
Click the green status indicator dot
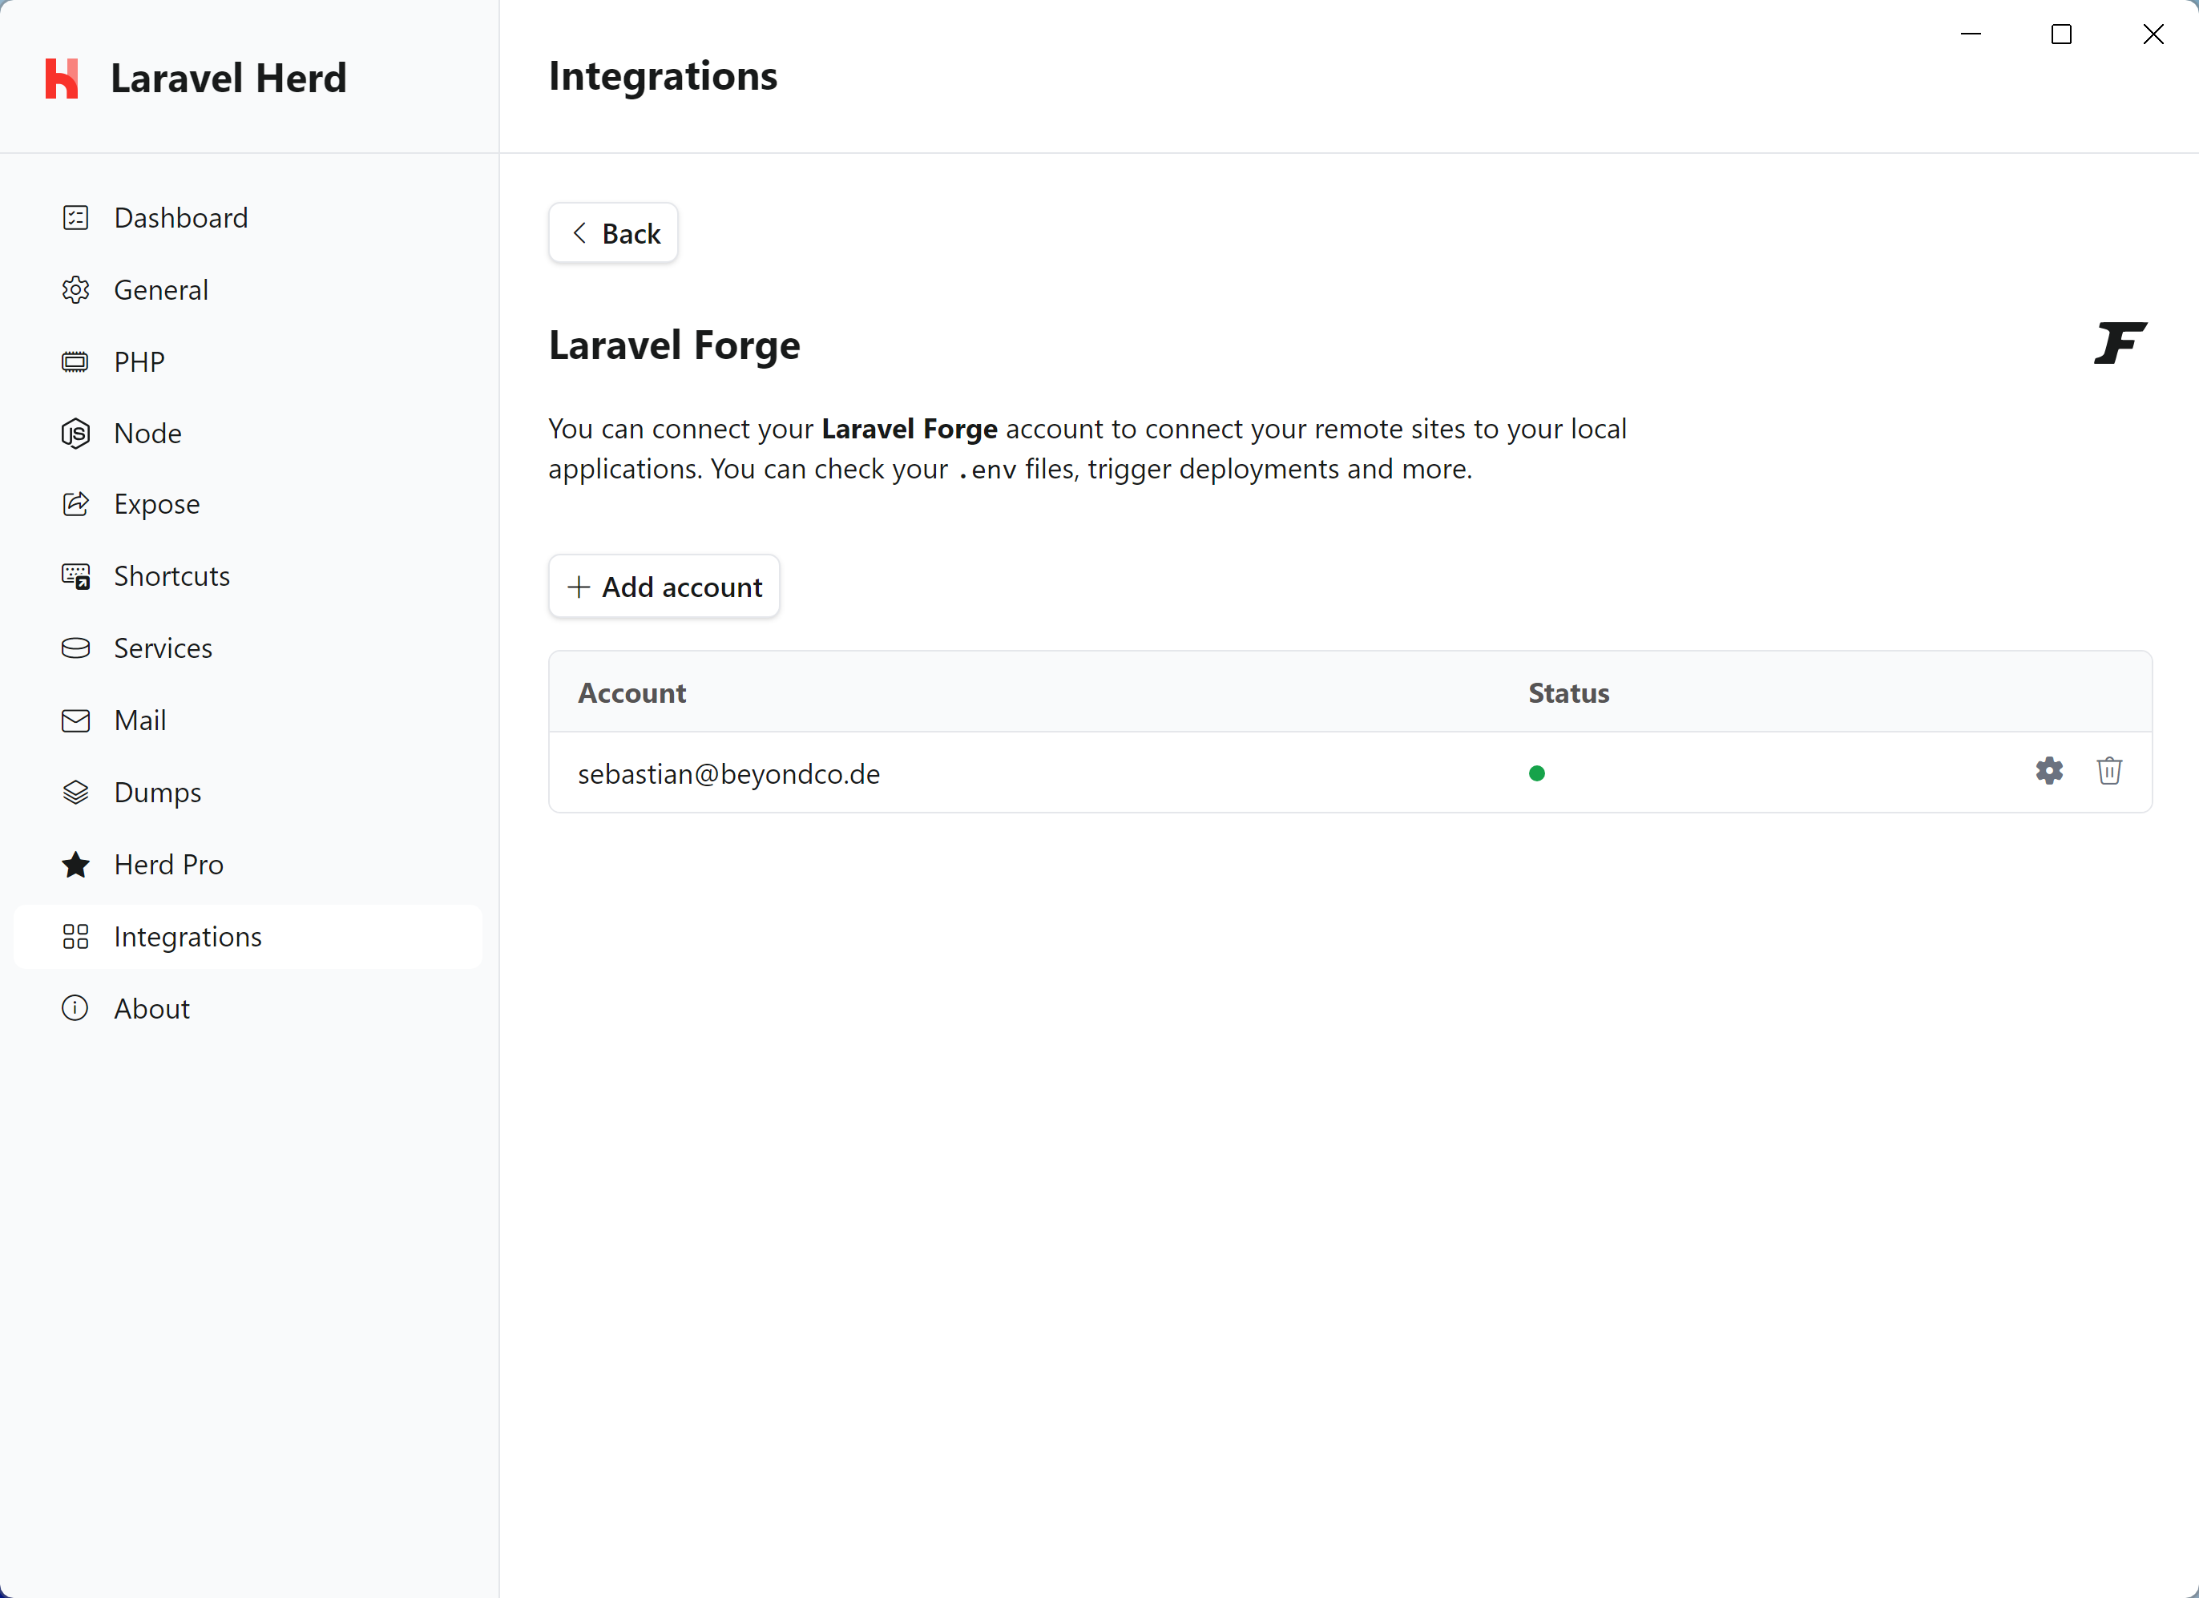(1537, 773)
